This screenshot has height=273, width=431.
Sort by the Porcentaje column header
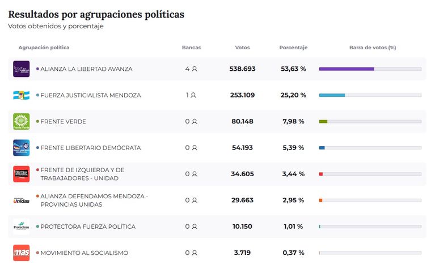tap(293, 48)
